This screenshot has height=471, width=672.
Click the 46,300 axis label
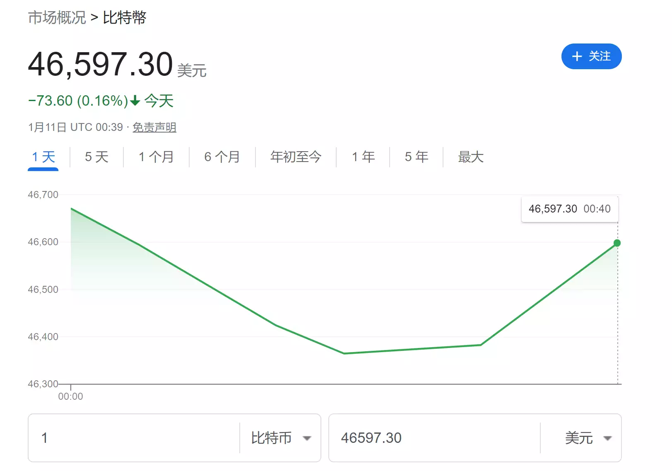(x=43, y=384)
